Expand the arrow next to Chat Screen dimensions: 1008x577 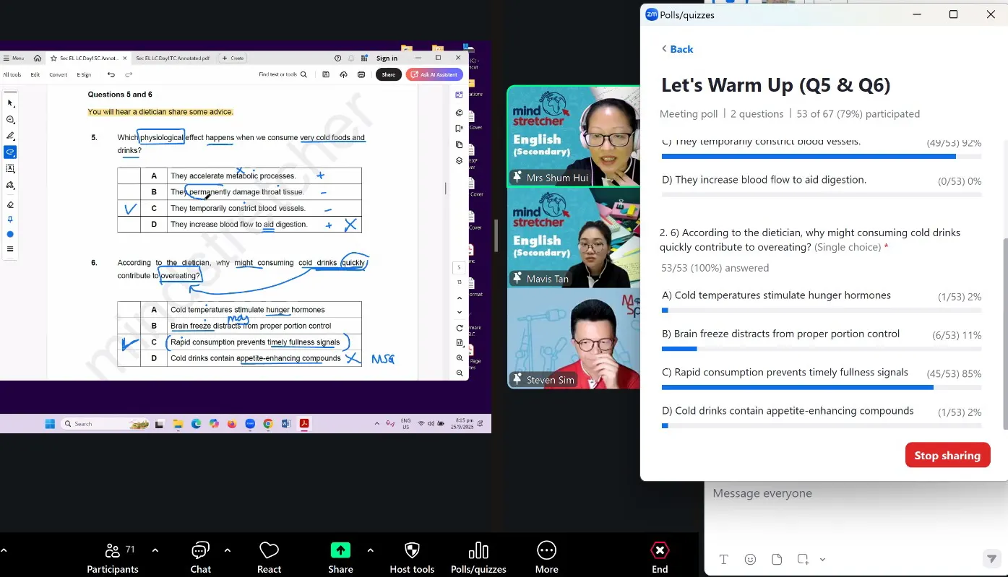click(228, 550)
